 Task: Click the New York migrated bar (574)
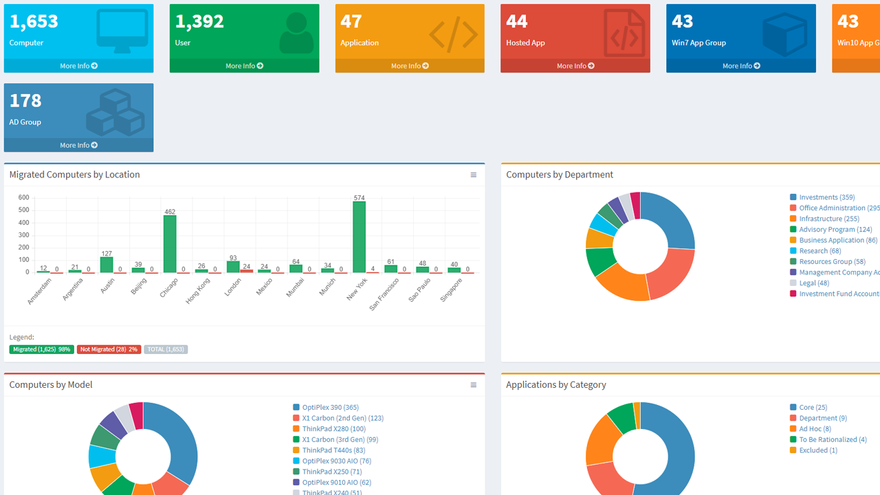[359, 237]
